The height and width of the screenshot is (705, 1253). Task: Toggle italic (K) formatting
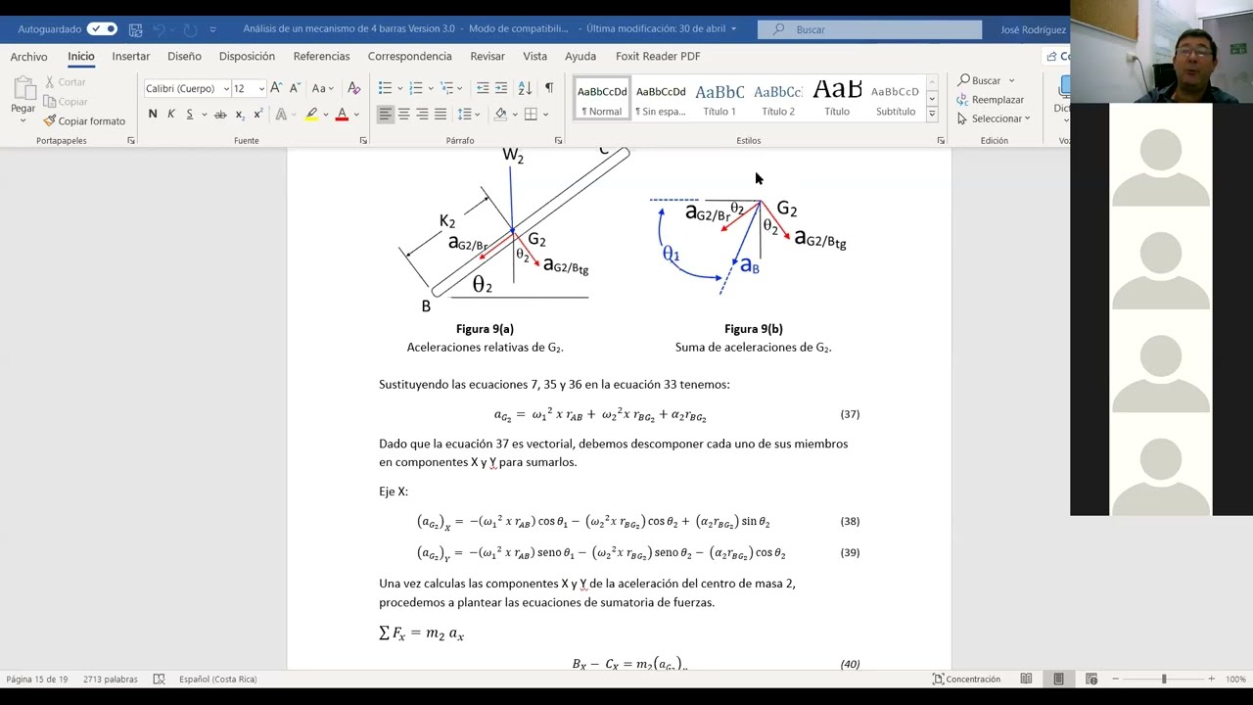(171, 115)
